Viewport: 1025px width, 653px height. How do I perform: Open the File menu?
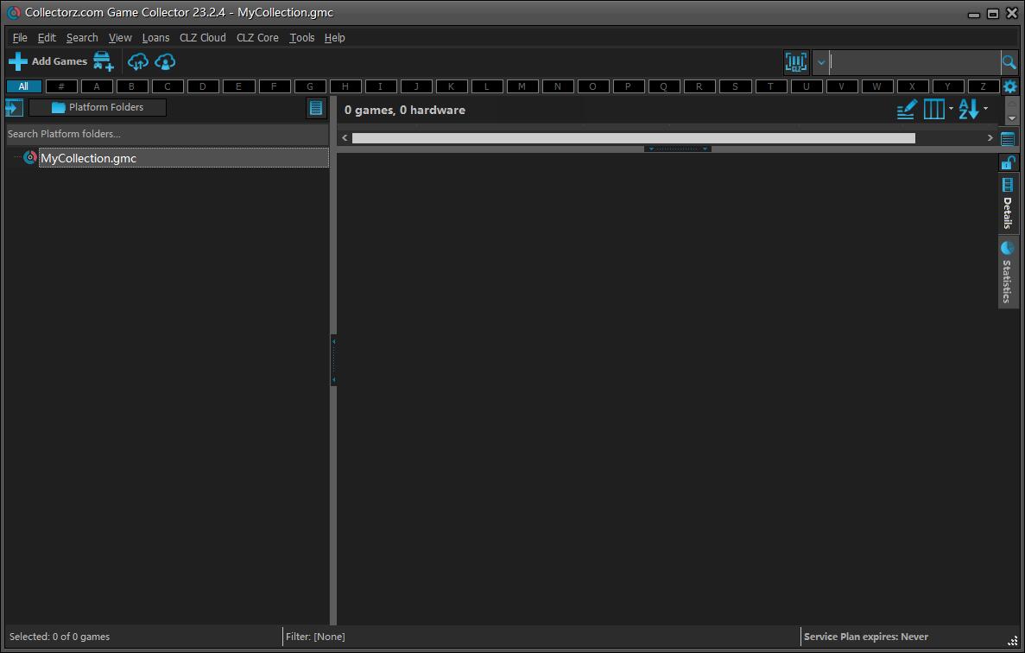[20, 38]
